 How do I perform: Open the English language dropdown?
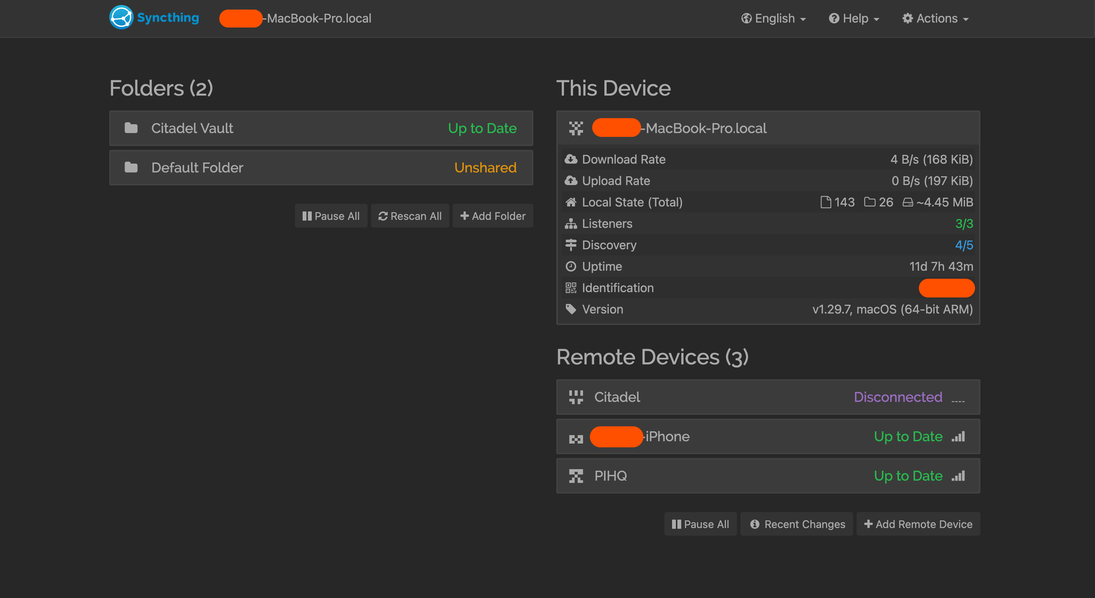click(773, 18)
